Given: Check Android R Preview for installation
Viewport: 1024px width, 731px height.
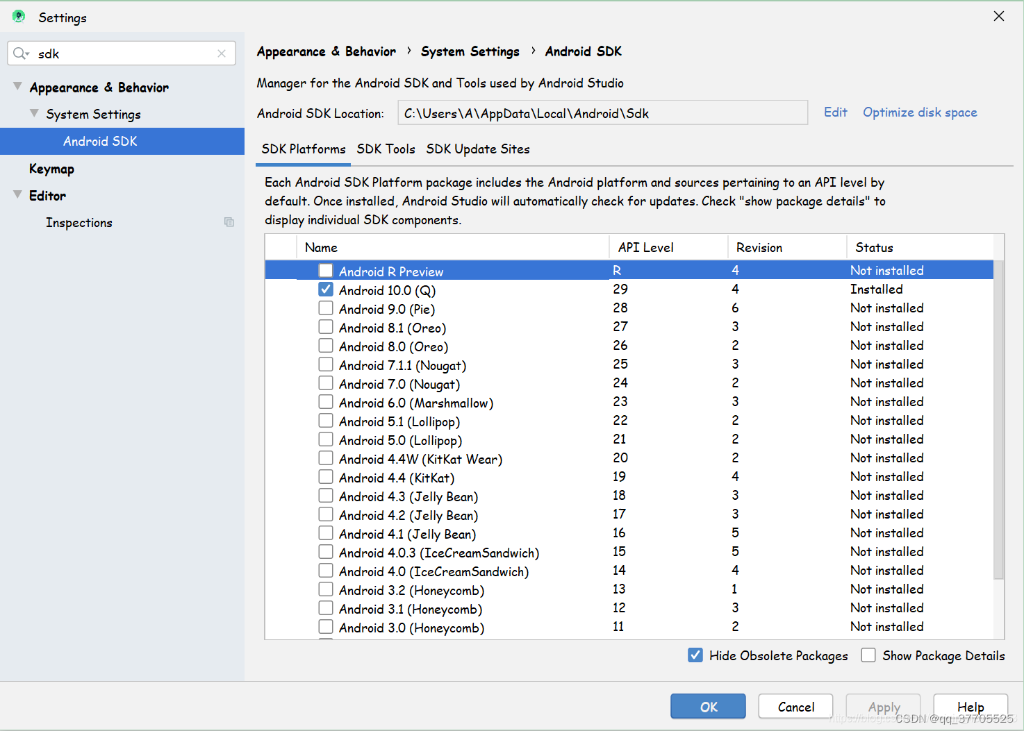Looking at the screenshot, I should point(326,270).
